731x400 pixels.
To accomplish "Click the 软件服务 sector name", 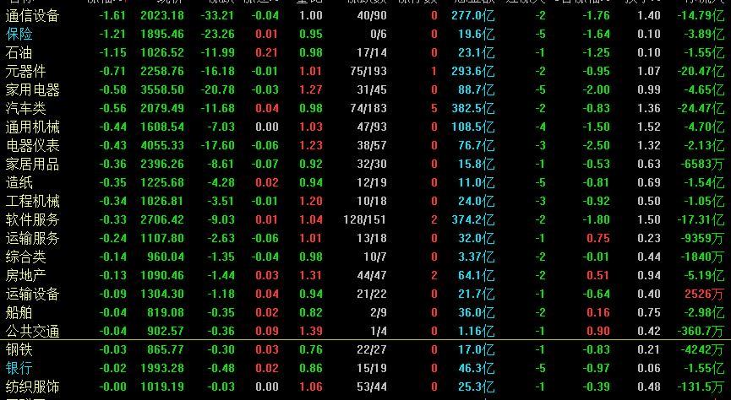I will tap(33, 219).
